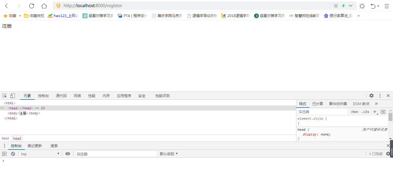393x176 pixels.
Task: Open the 肇庆学院马克思 bookmark
Action: point(167,16)
